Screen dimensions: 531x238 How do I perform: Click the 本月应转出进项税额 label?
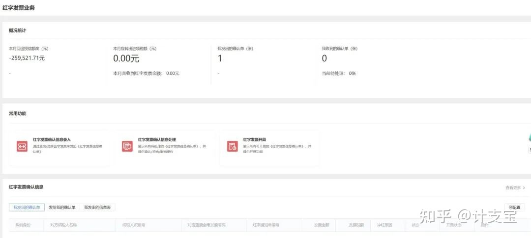coord(135,49)
